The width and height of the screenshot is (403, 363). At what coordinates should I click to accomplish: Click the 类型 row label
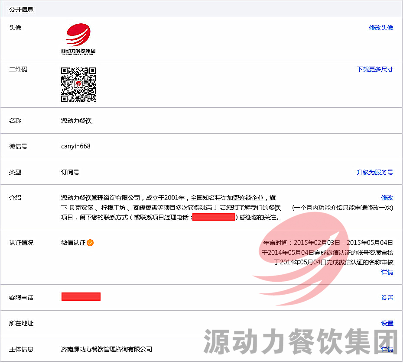(x=15, y=172)
